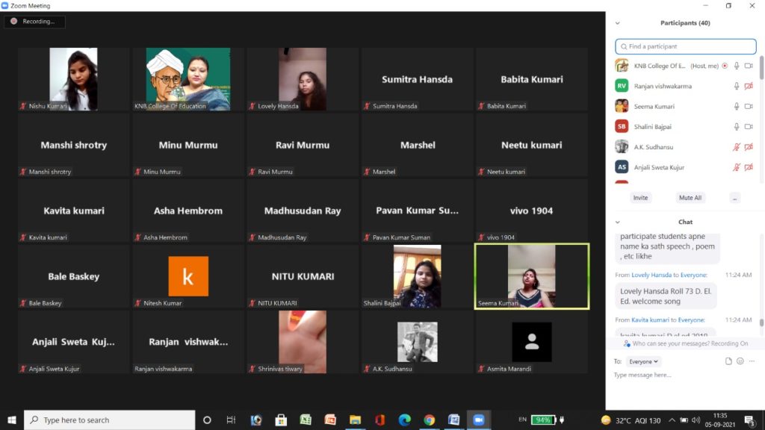Collapse the Chat panel chevron
The image size is (765, 430).
coord(618,222)
